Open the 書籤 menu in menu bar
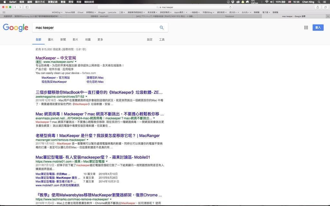 pyautogui.click(x=63, y=2)
